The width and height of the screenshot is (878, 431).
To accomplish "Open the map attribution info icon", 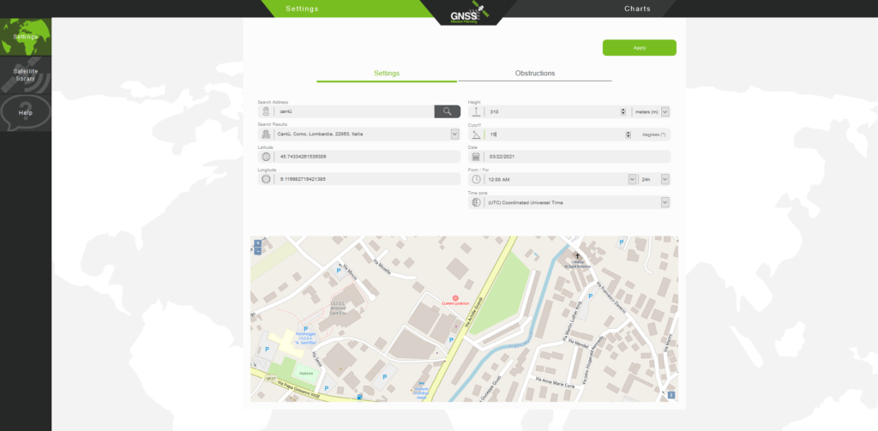I will click(x=671, y=395).
